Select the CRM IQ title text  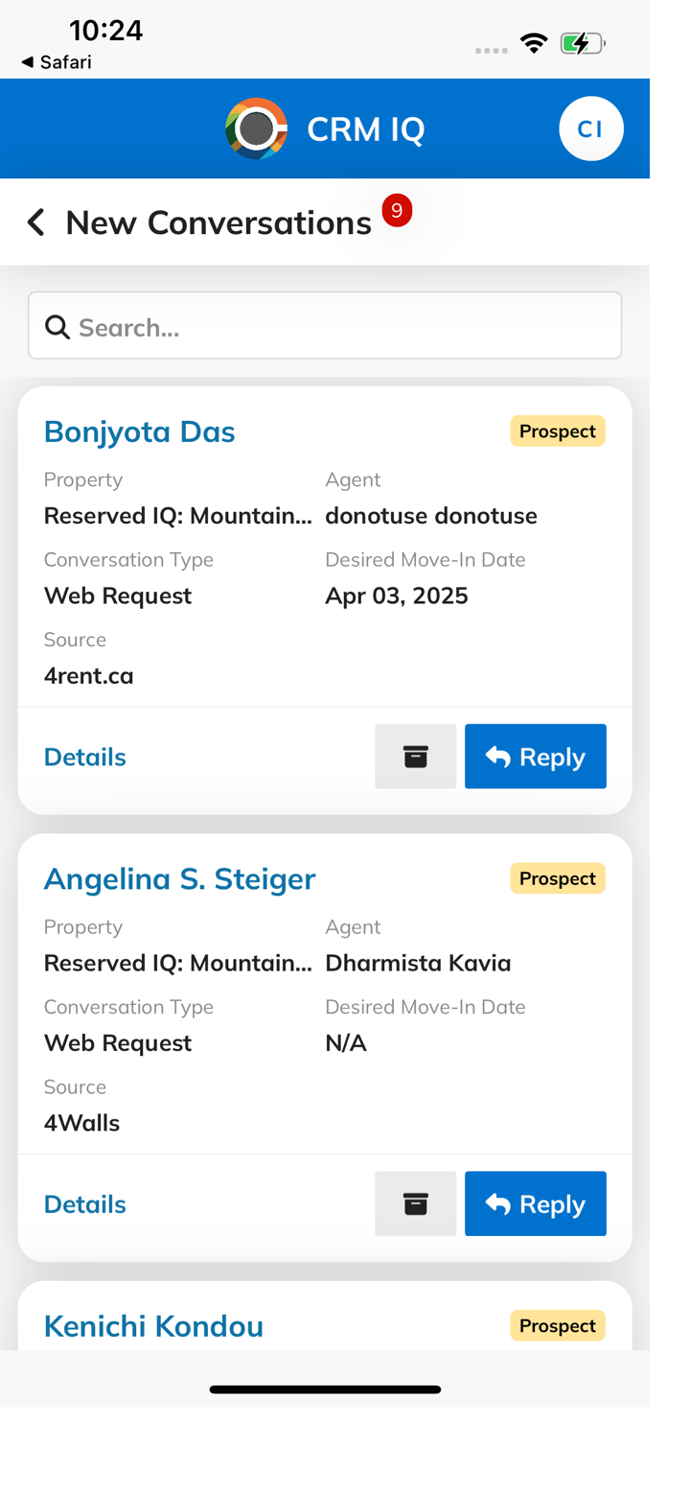point(366,129)
